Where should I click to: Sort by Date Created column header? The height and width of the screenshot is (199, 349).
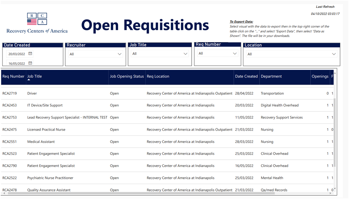(246, 76)
